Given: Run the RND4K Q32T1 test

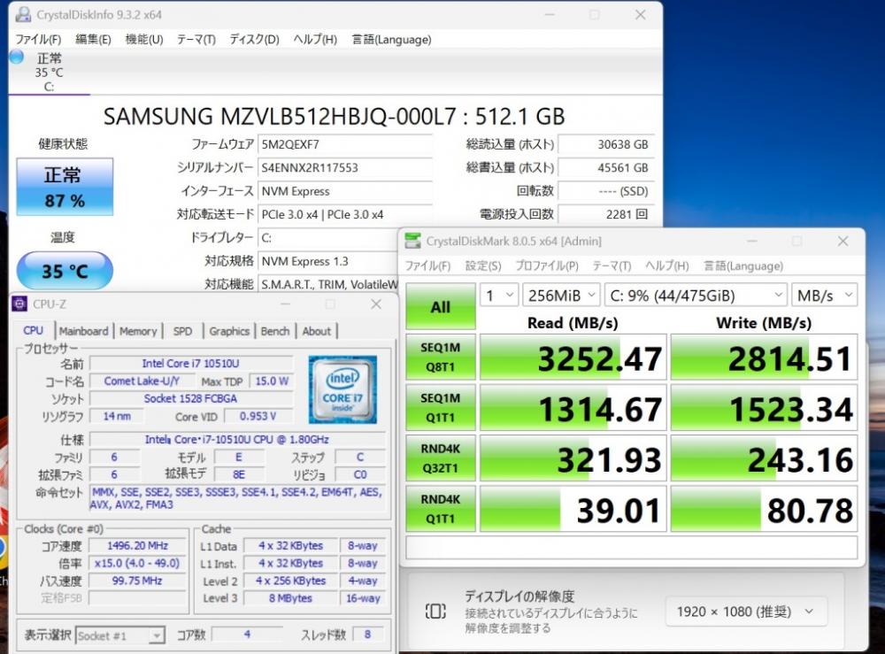Looking at the screenshot, I should (x=440, y=458).
